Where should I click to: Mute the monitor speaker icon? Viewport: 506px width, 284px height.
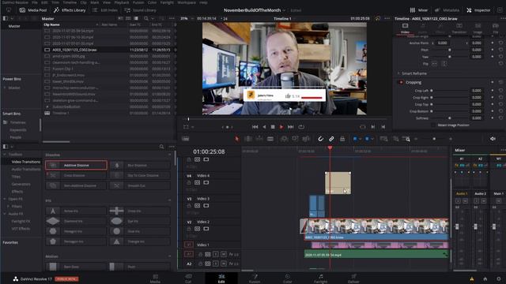[x=493, y=139]
